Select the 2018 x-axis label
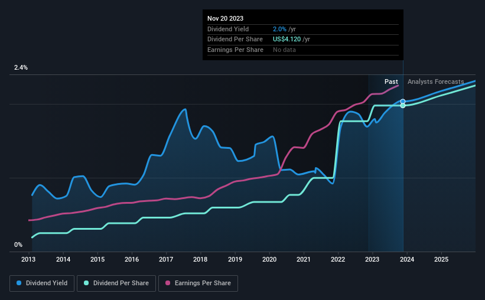The height and width of the screenshot is (300, 485). (200, 259)
